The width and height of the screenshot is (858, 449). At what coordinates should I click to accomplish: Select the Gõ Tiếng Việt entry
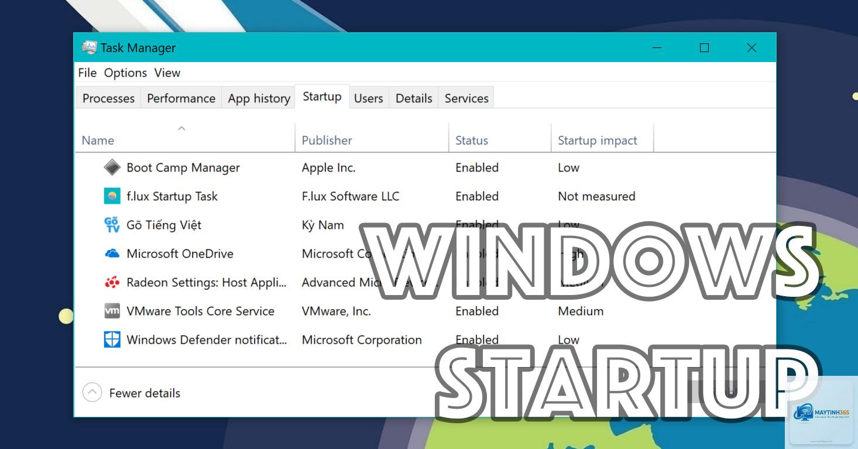pos(164,225)
